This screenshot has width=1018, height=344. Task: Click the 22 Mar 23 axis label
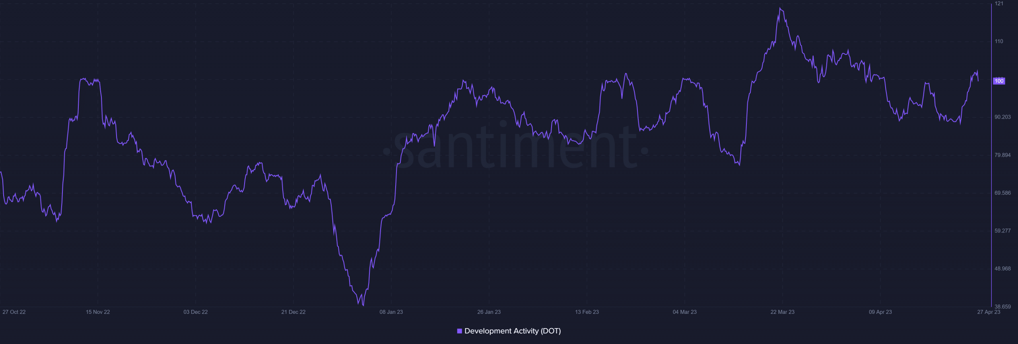coord(783,312)
